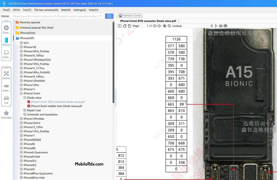Screen dimensions: 277x180
Task: Click the page number field
Action: pyautogui.click(x=144, y=26)
